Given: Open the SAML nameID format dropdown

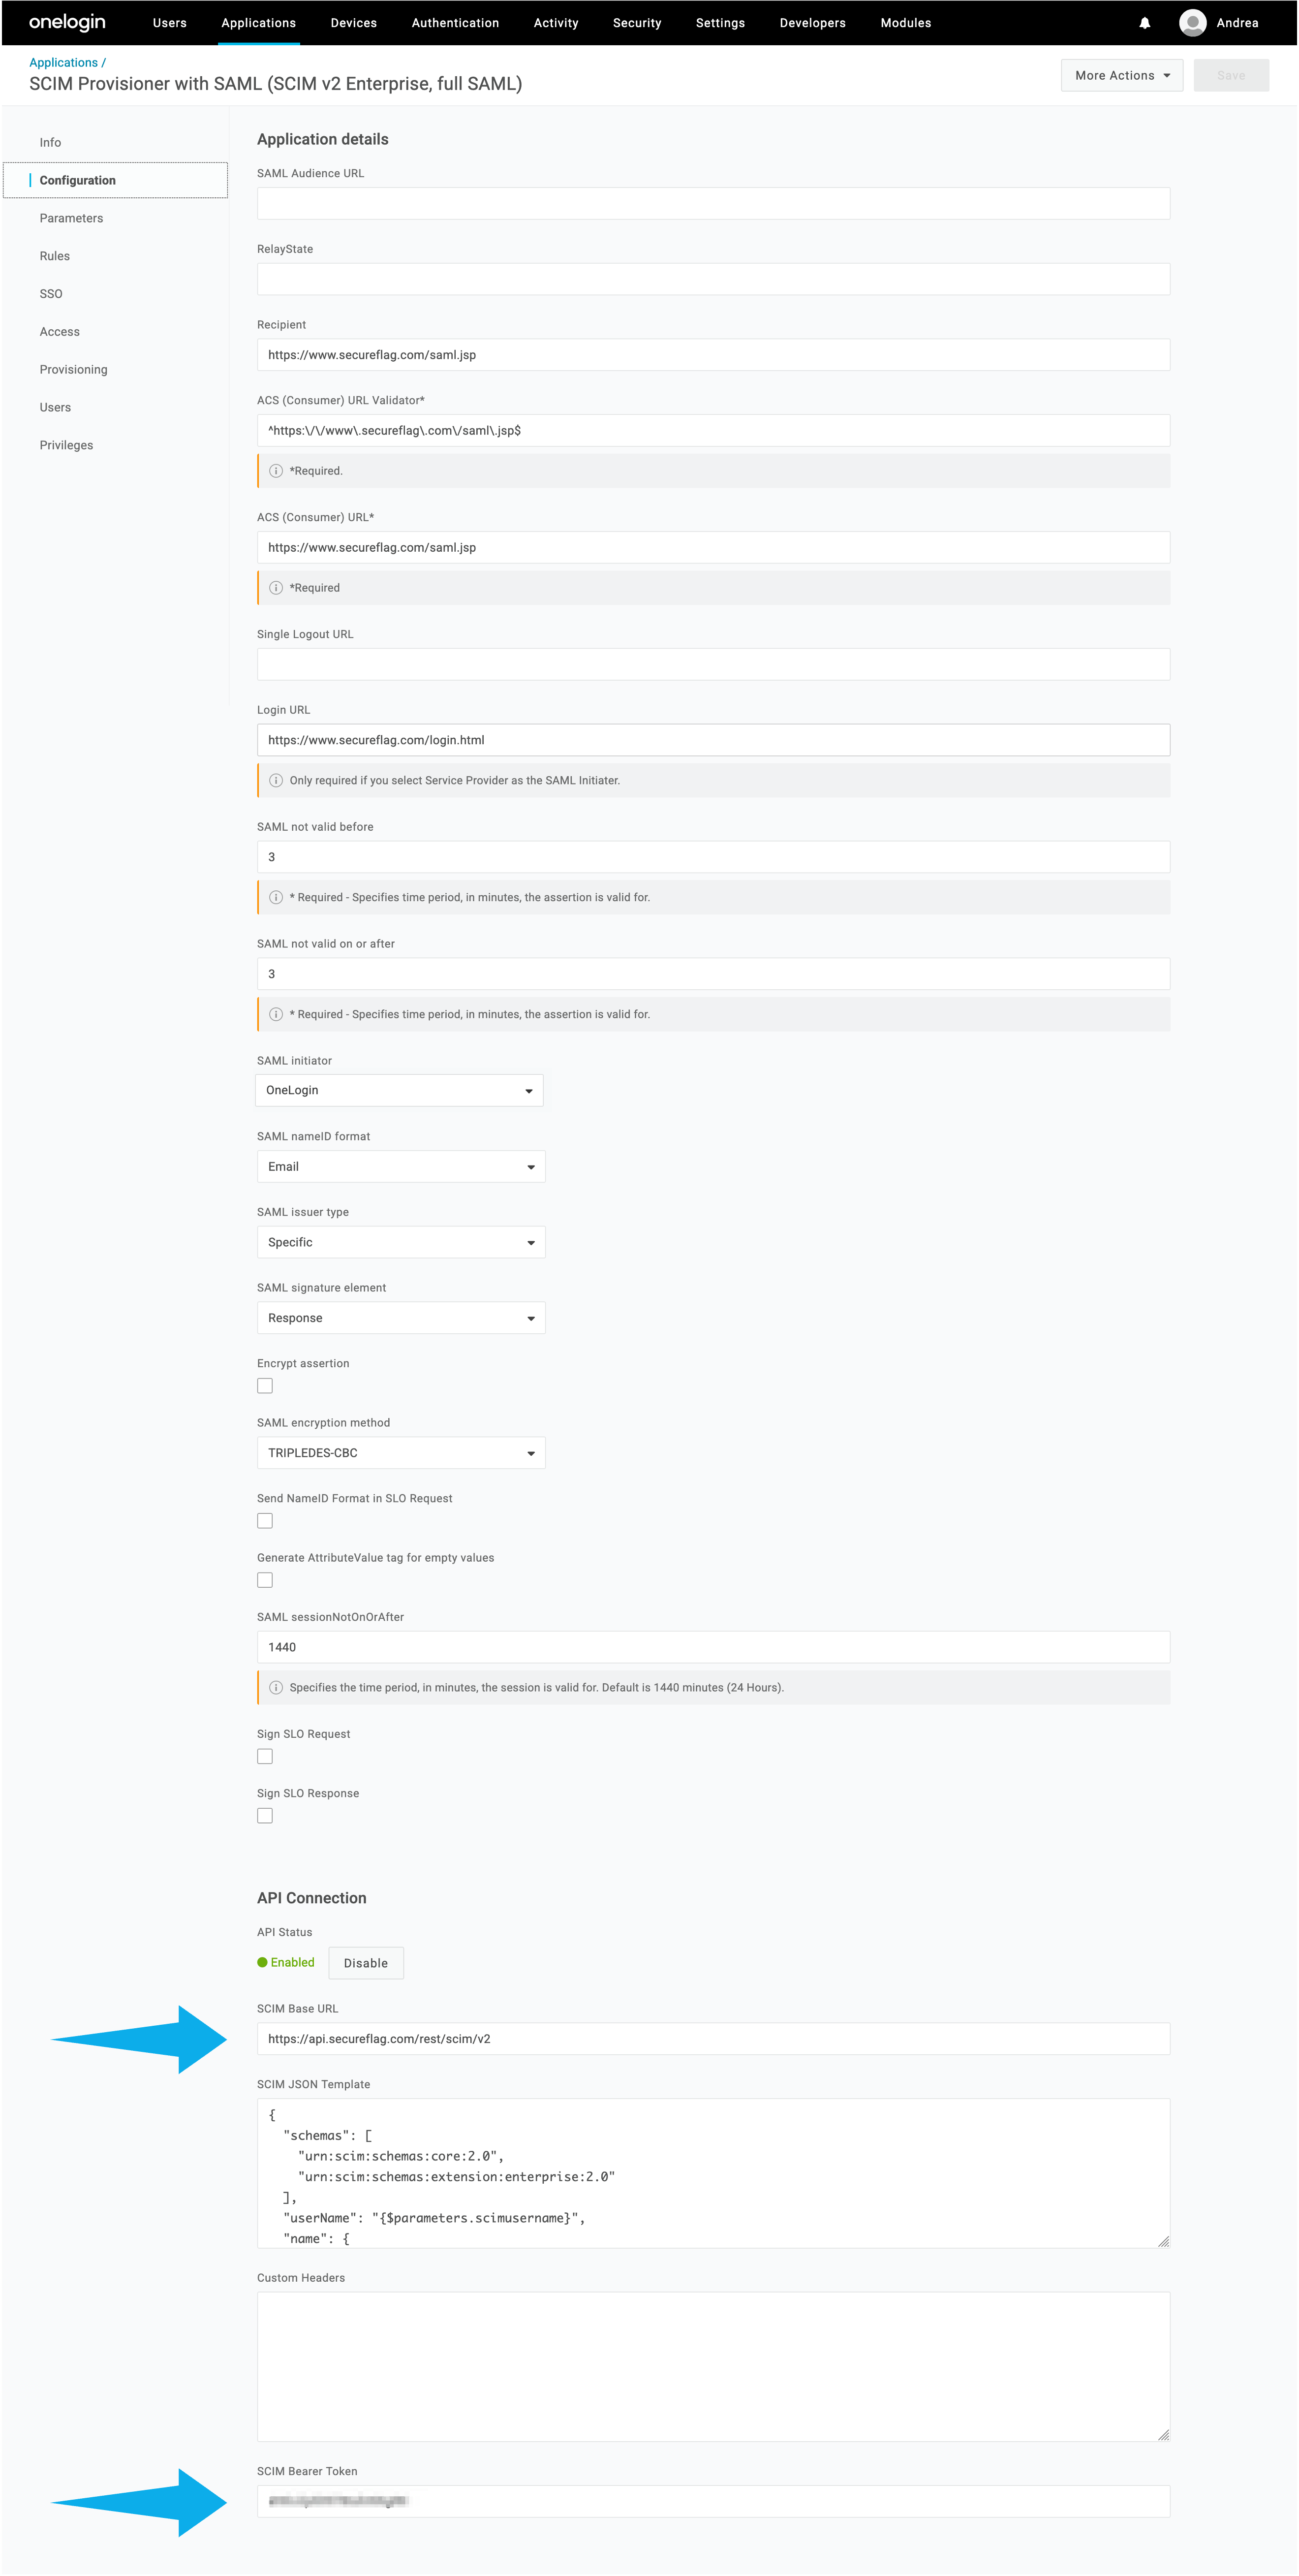Looking at the screenshot, I should tap(401, 1166).
